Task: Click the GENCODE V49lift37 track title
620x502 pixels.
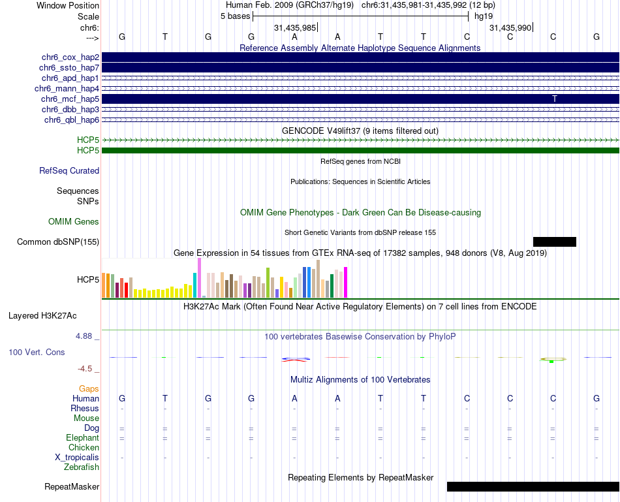Action: point(360,131)
